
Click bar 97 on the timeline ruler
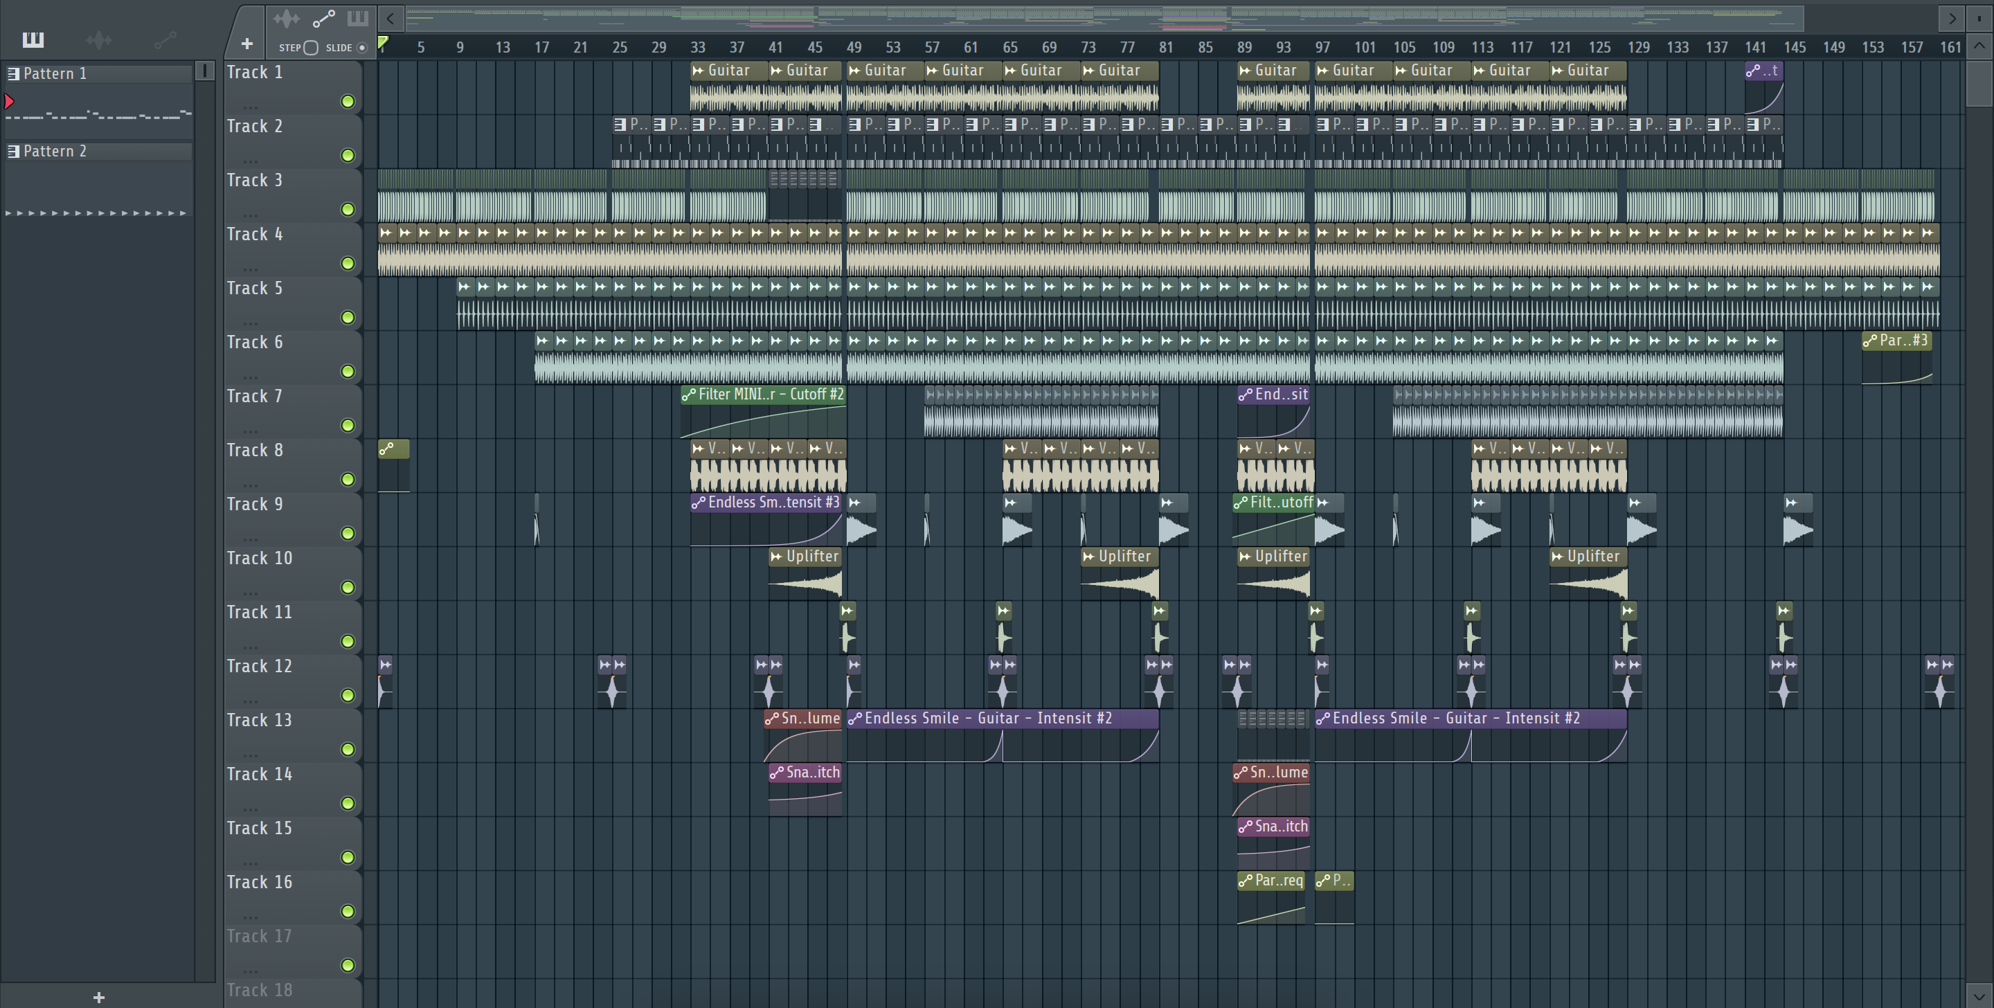pyautogui.click(x=1322, y=47)
